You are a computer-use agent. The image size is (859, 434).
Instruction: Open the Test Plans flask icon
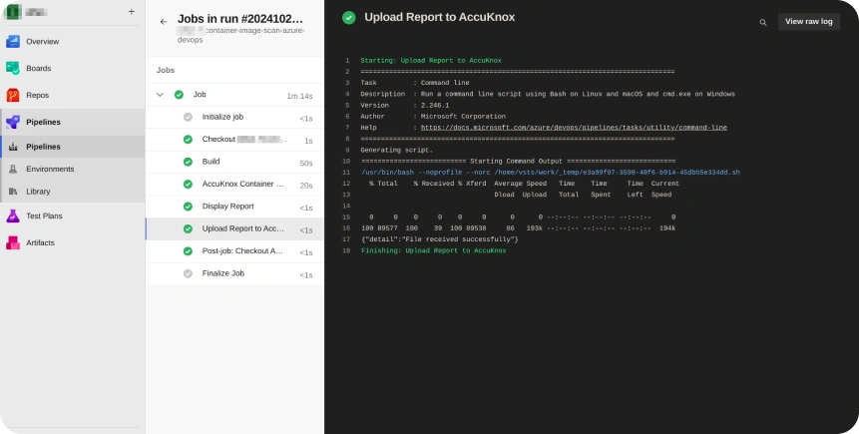point(13,216)
